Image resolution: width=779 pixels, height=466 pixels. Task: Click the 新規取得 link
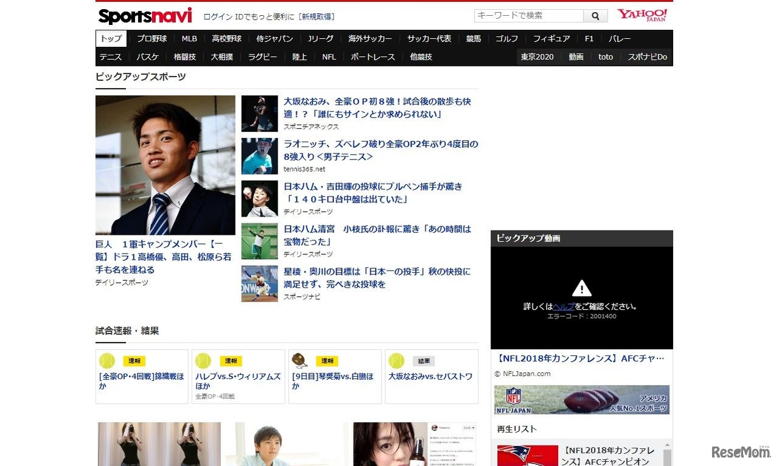[318, 16]
